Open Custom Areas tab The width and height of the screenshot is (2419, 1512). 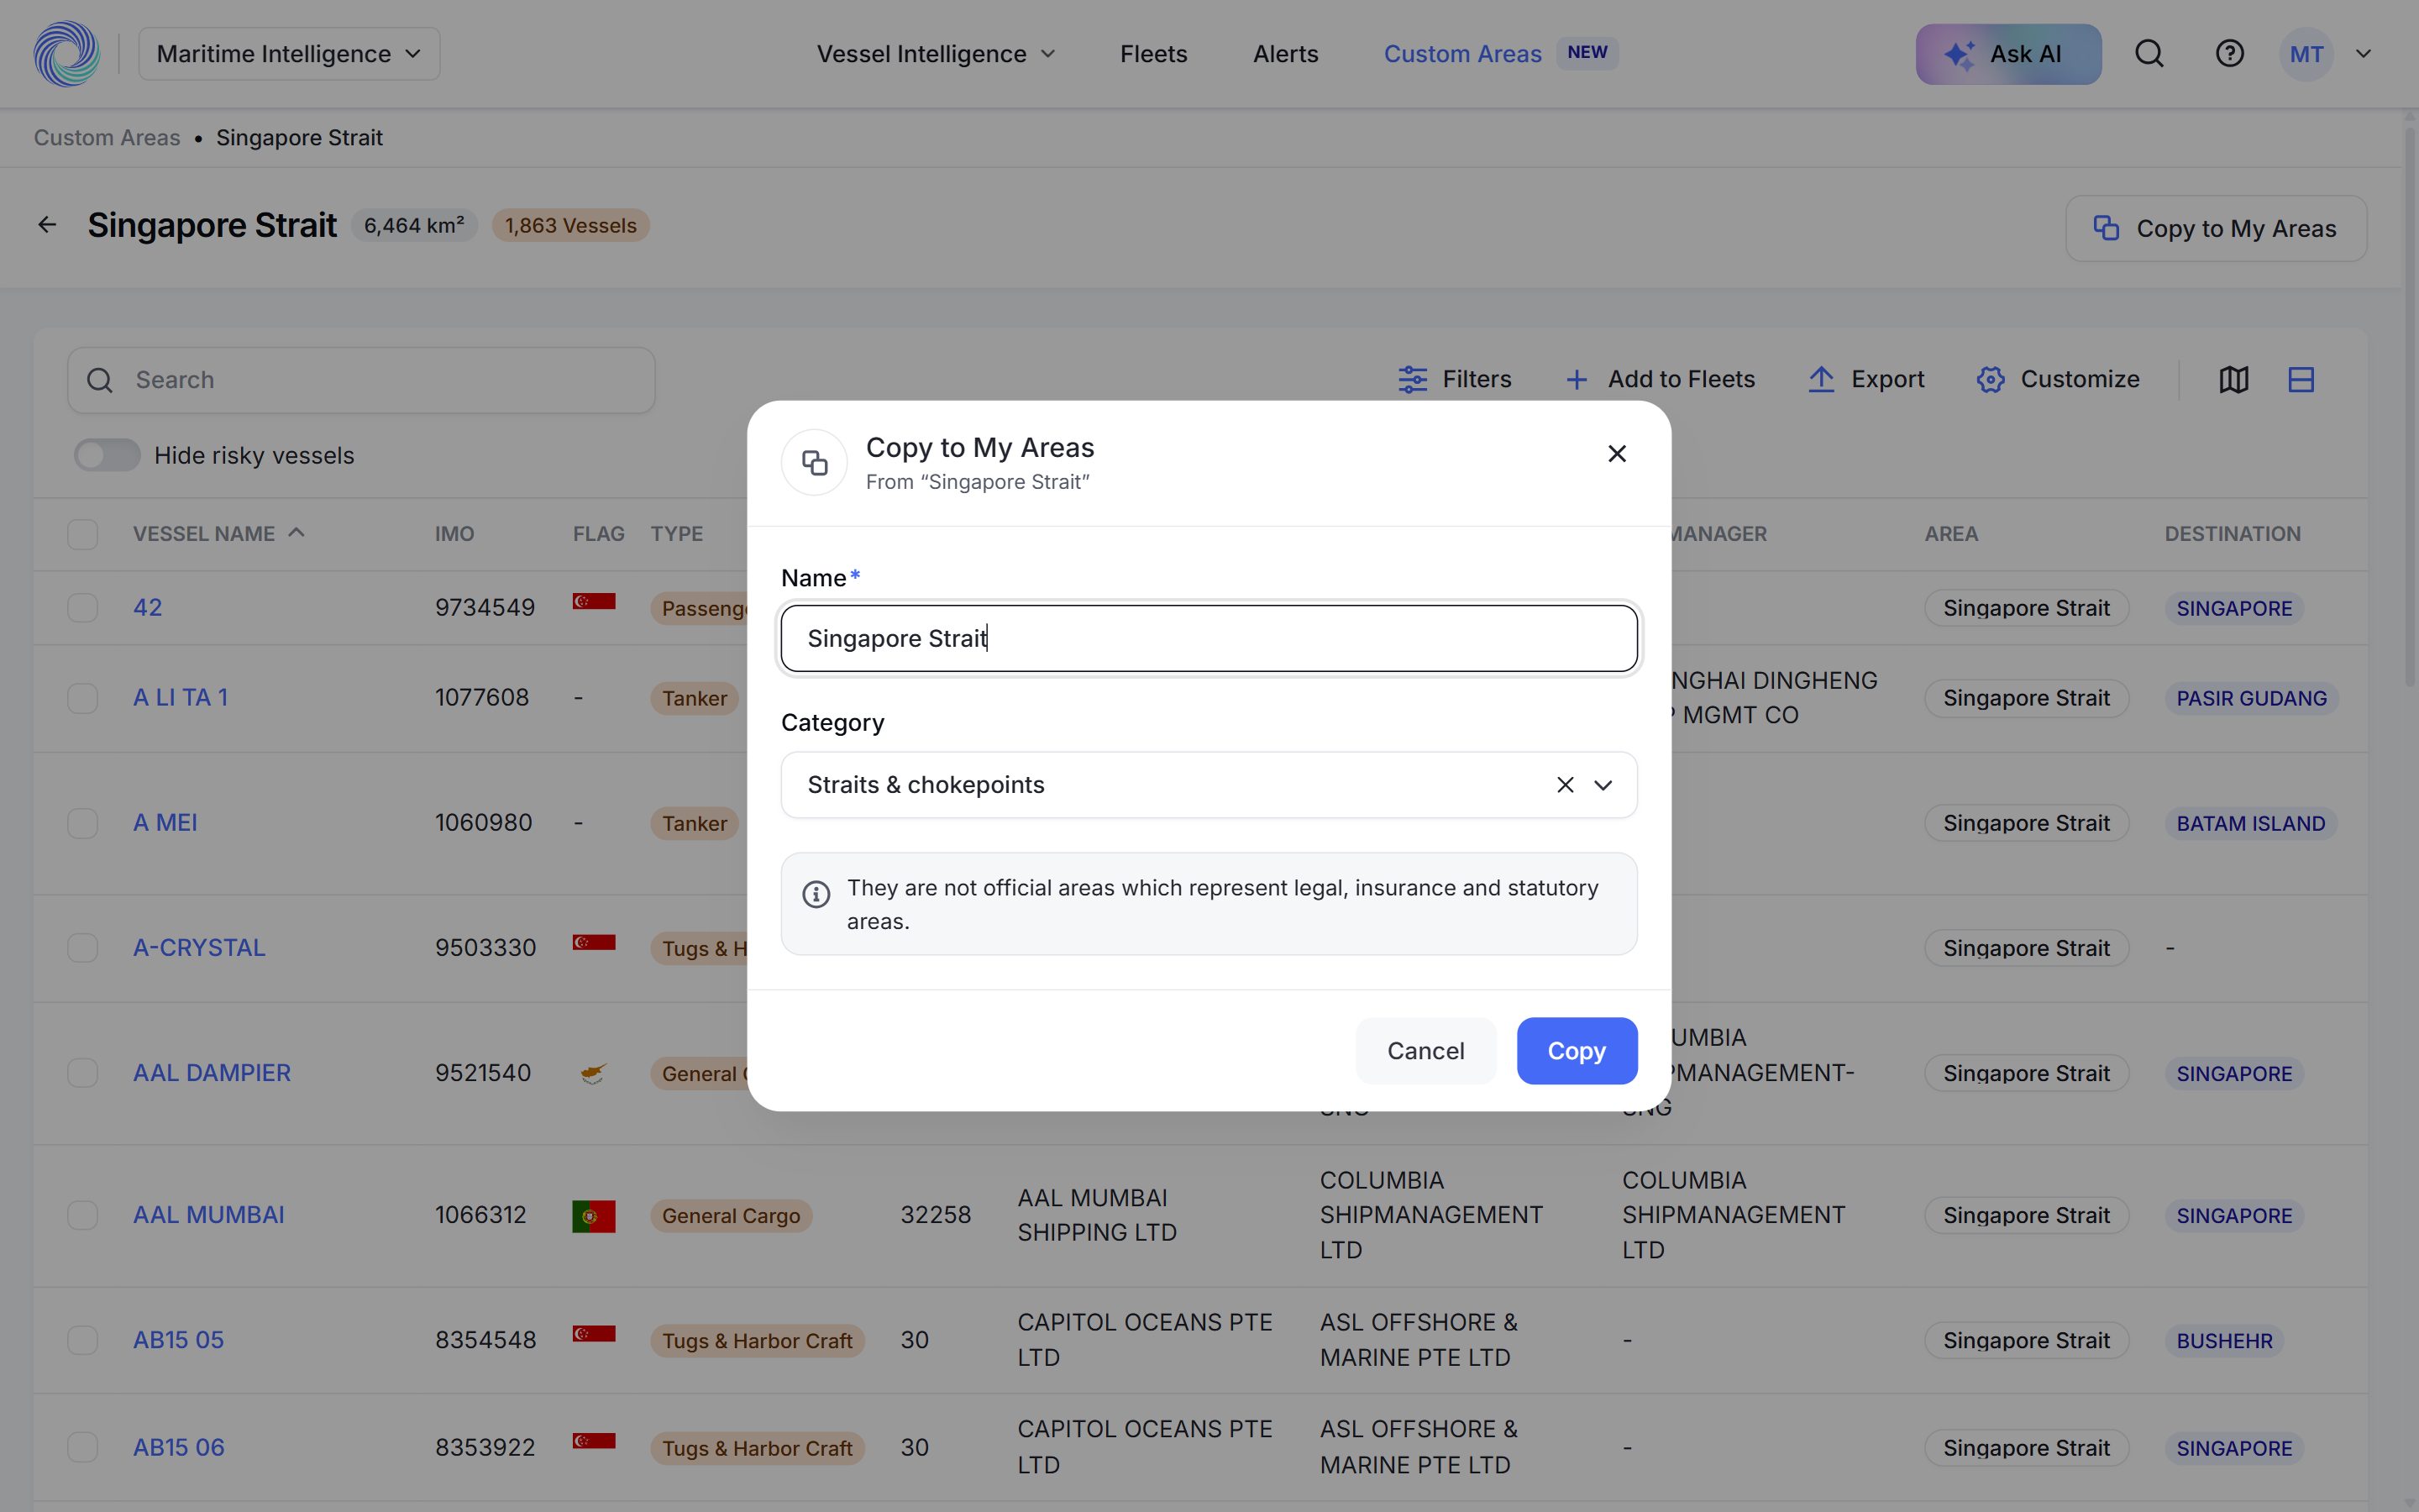click(x=1462, y=54)
